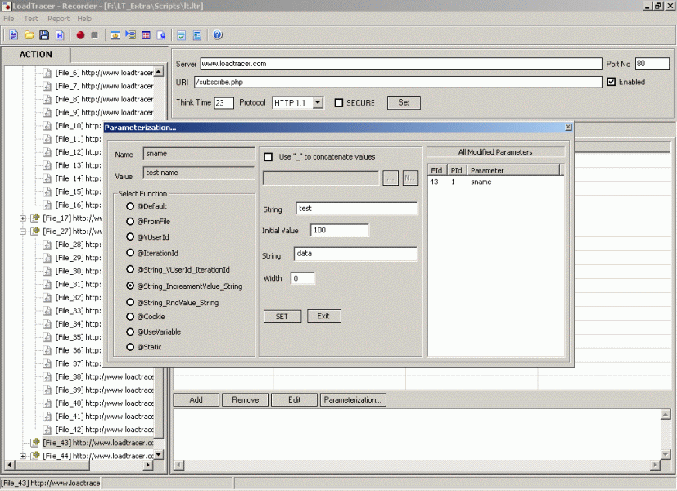677x491 pixels.
Task: Open the Protocol HTTP 1.1 dropdown
Action: click(x=318, y=103)
